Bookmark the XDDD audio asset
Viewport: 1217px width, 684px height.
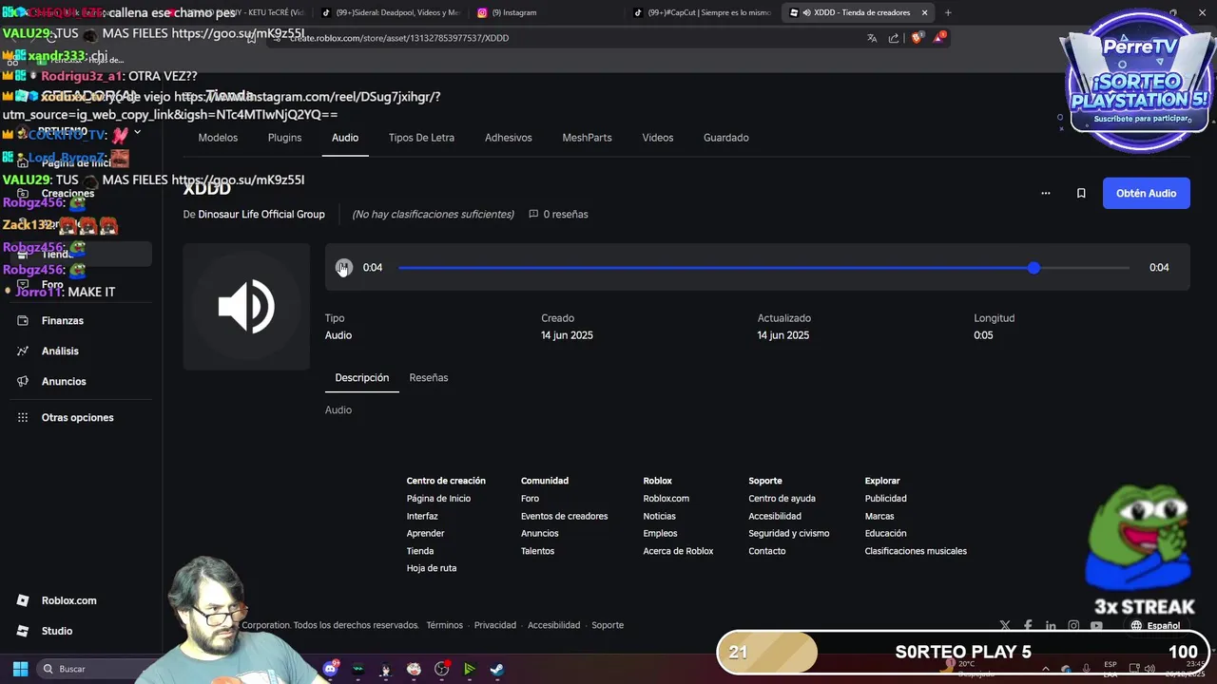pos(1081,193)
